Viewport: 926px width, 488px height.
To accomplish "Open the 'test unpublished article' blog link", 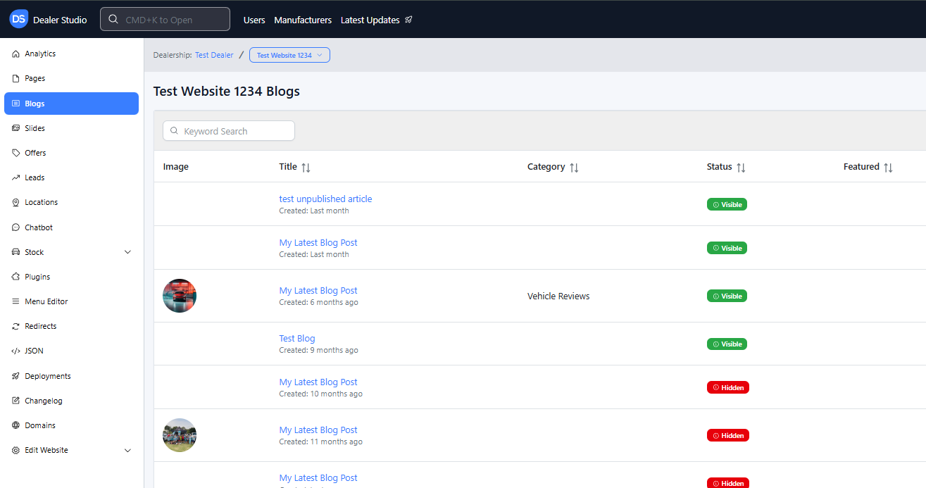I will pos(325,199).
